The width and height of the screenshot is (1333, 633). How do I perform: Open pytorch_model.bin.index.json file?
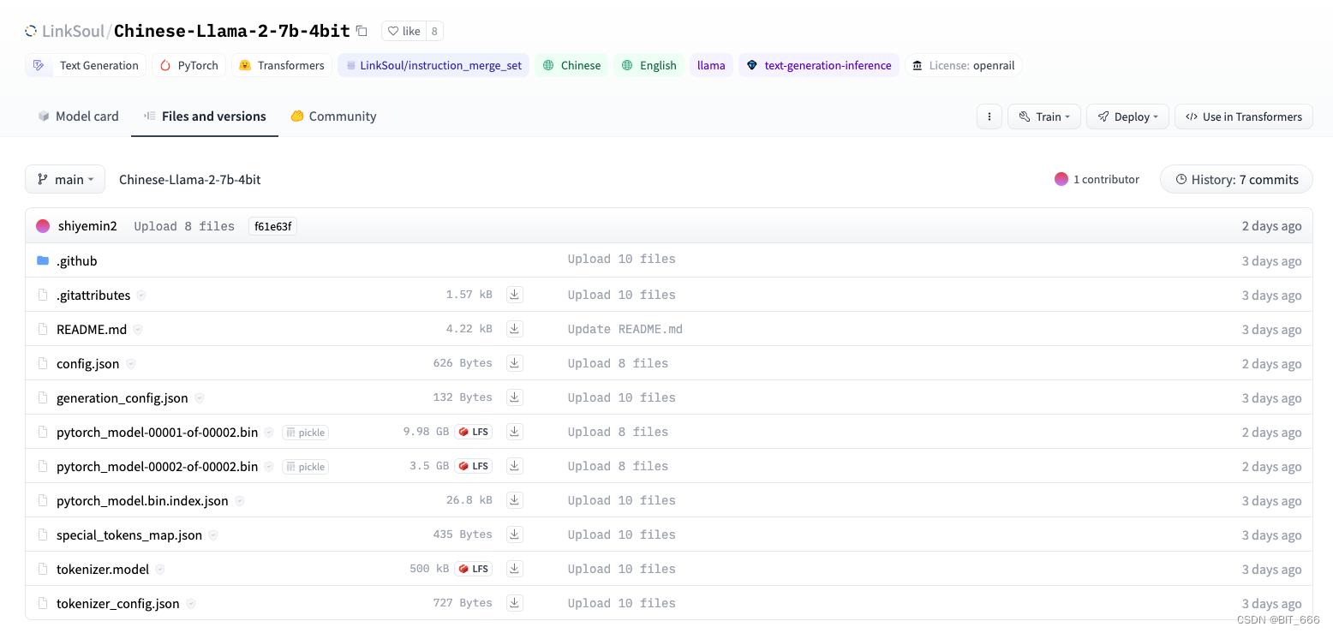coord(142,500)
